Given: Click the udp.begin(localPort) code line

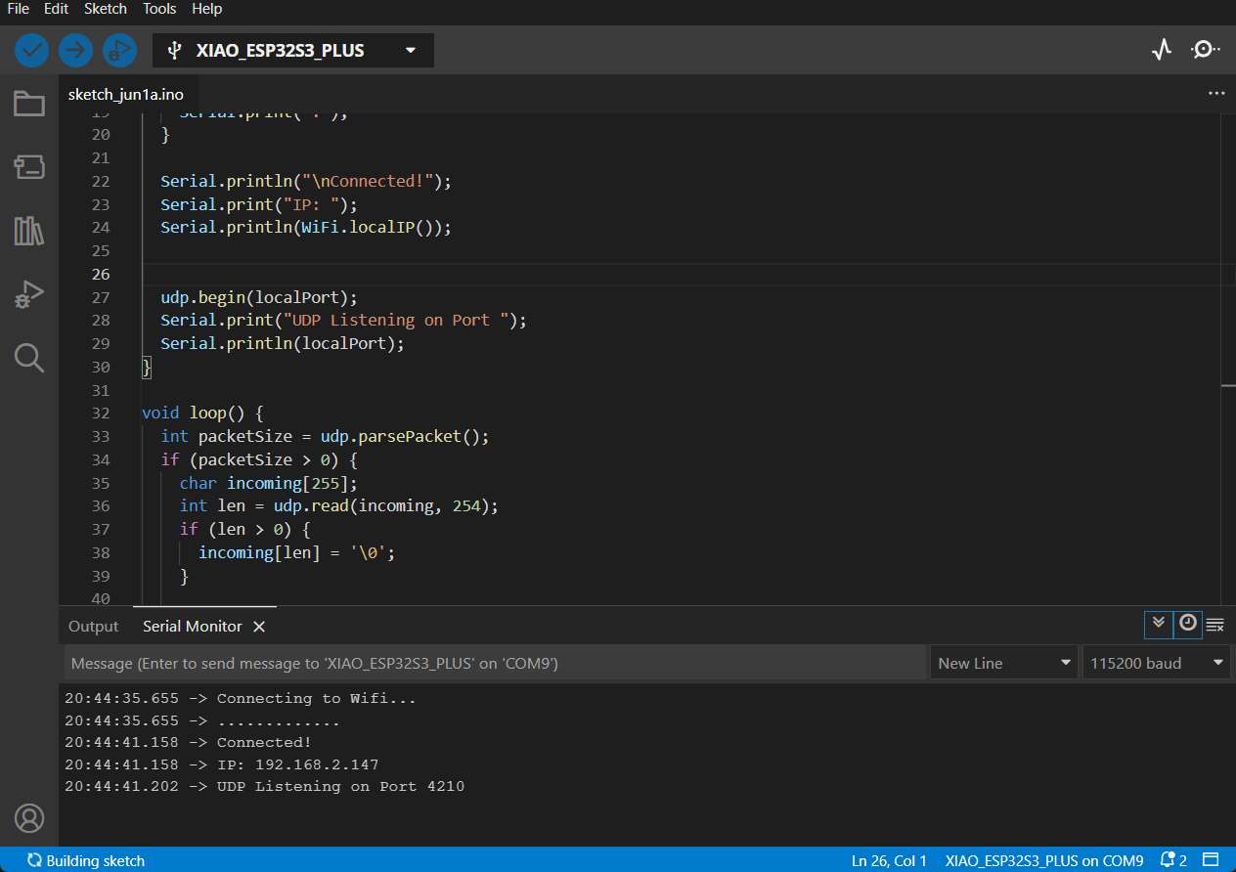Looking at the screenshot, I should (259, 297).
